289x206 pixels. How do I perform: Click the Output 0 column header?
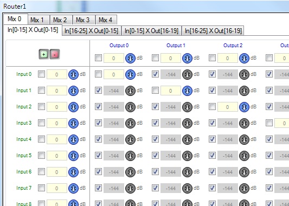(x=119, y=46)
